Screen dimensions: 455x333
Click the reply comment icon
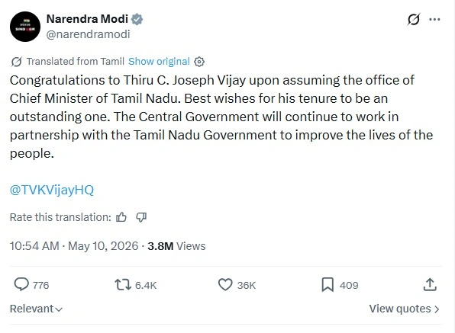(x=21, y=284)
